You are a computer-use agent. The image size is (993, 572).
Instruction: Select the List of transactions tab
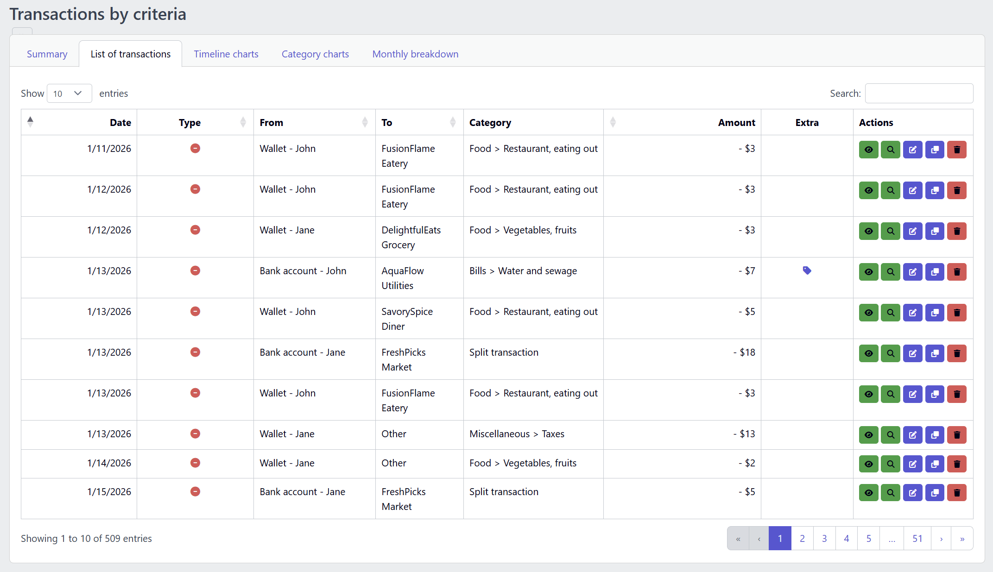(131, 54)
